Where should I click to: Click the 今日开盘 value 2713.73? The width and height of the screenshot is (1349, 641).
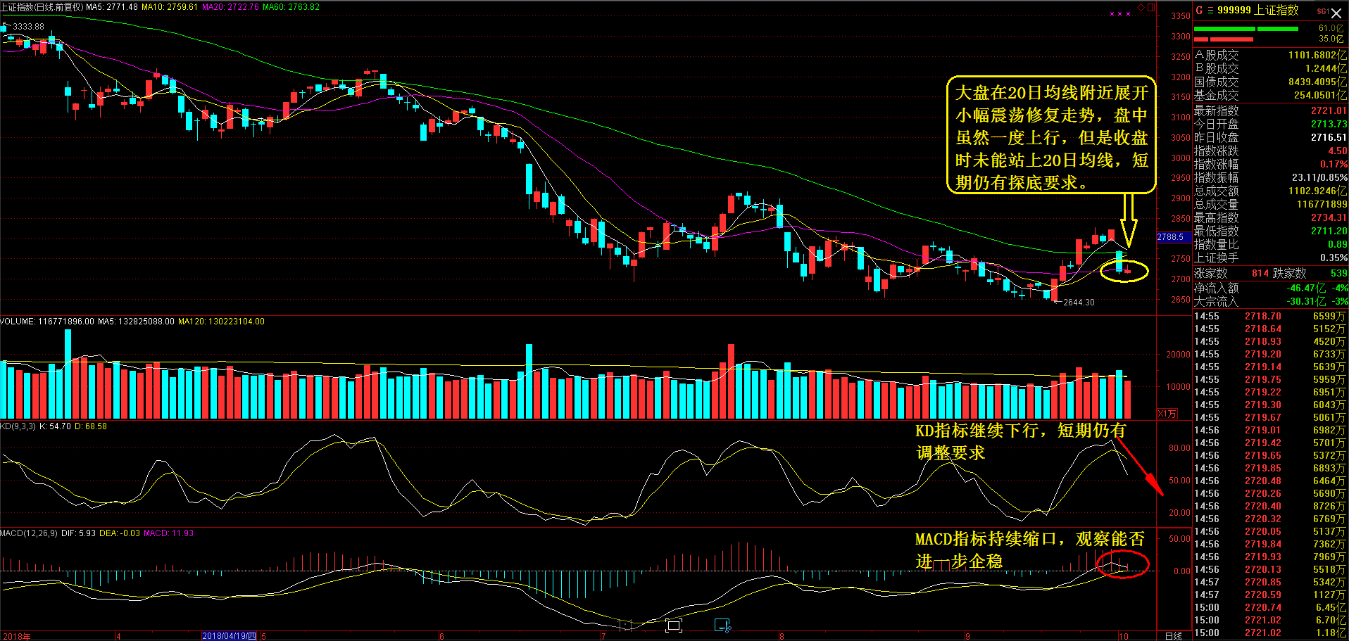coord(1329,124)
